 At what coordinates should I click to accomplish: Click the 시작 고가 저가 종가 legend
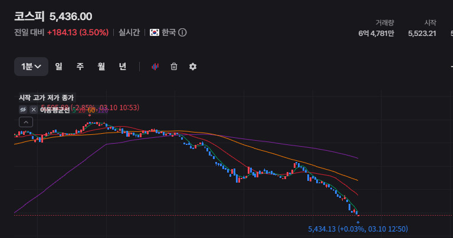click(x=47, y=98)
